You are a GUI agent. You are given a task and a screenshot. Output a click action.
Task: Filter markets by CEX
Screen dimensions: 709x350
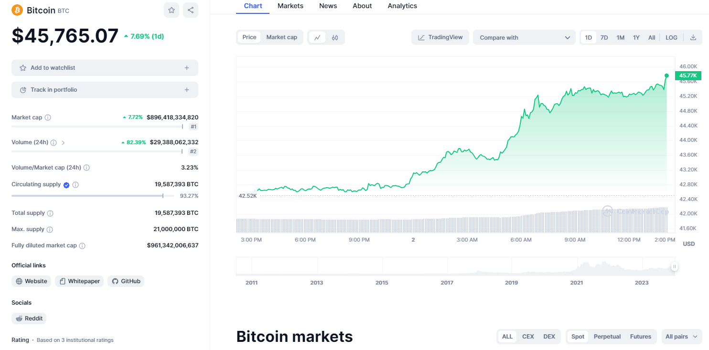(x=528, y=337)
